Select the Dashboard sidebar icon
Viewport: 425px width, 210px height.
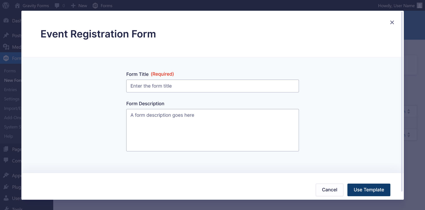(6, 21)
